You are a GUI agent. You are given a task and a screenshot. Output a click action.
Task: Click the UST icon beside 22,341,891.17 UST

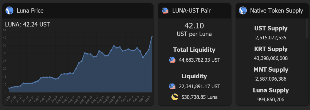pyautogui.click(x=172, y=86)
